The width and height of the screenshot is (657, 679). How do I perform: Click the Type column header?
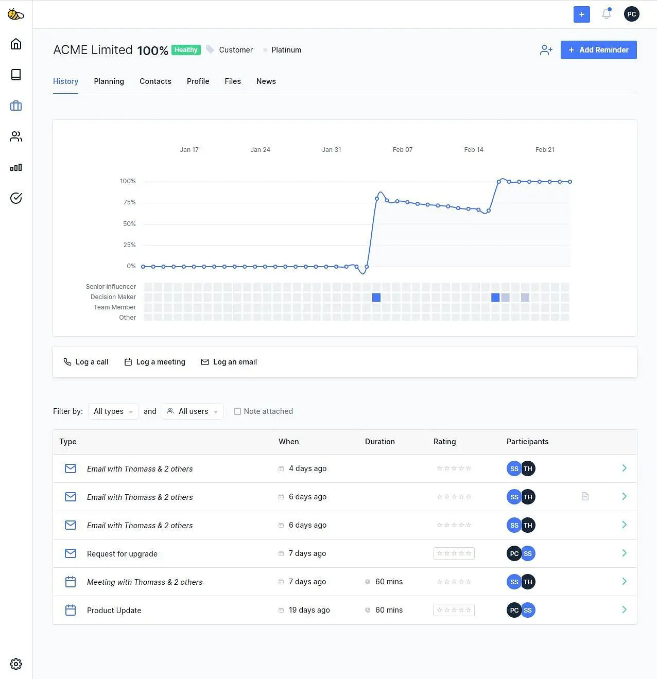coord(68,442)
